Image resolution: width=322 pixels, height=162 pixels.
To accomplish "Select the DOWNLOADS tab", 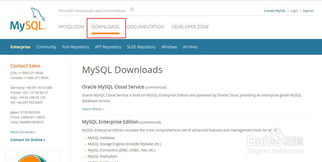I will pos(105,27).
